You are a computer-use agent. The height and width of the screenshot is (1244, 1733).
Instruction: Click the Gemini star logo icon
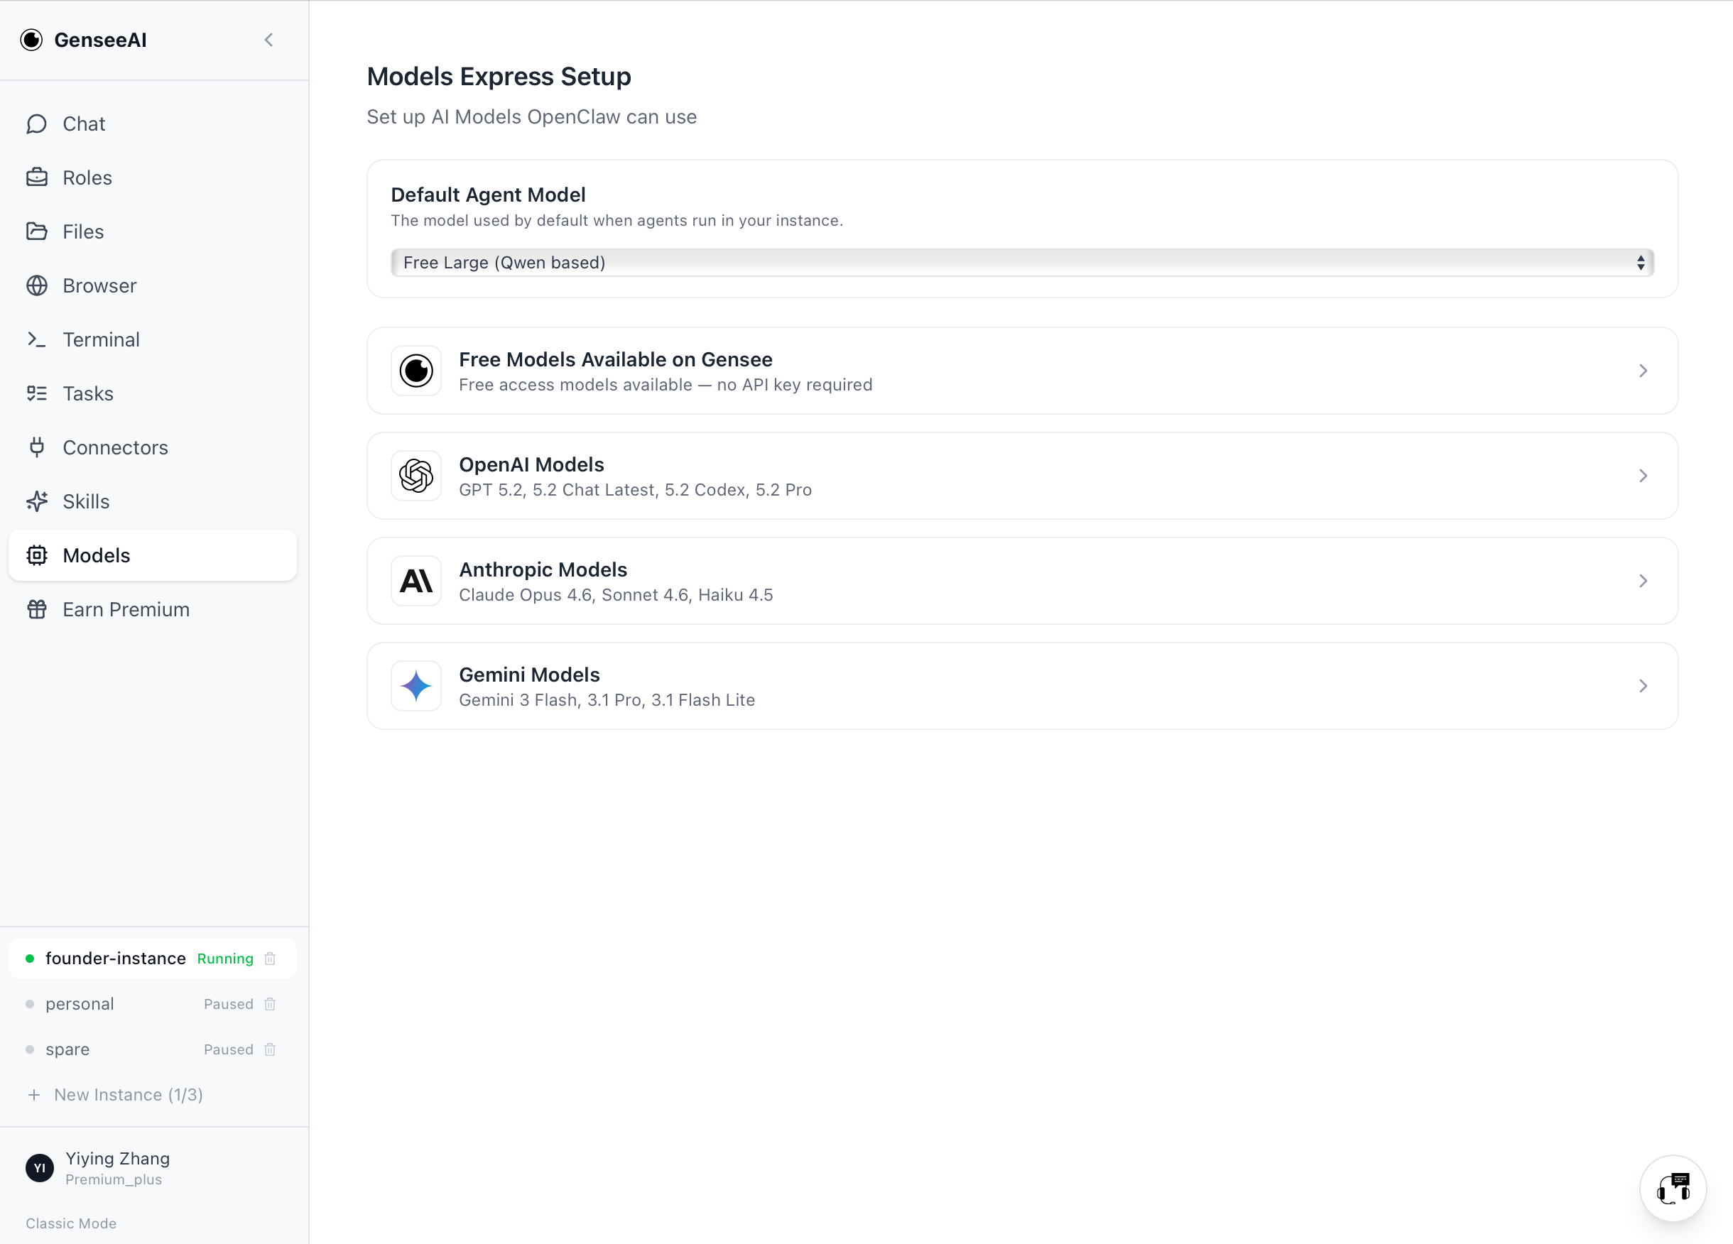[x=416, y=686]
